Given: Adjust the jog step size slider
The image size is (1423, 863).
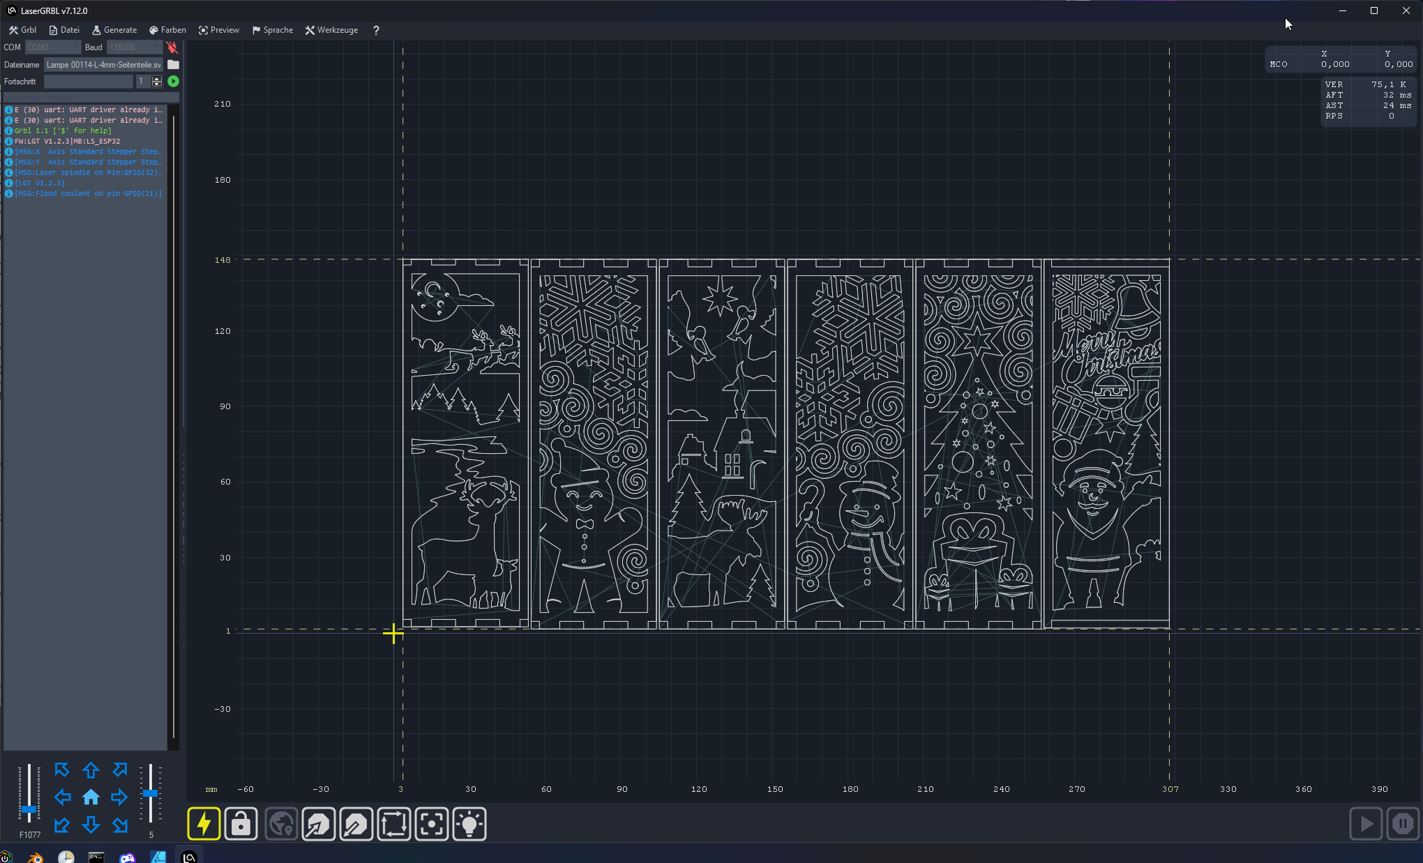Looking at the screenshot, I should pos(150,793).
